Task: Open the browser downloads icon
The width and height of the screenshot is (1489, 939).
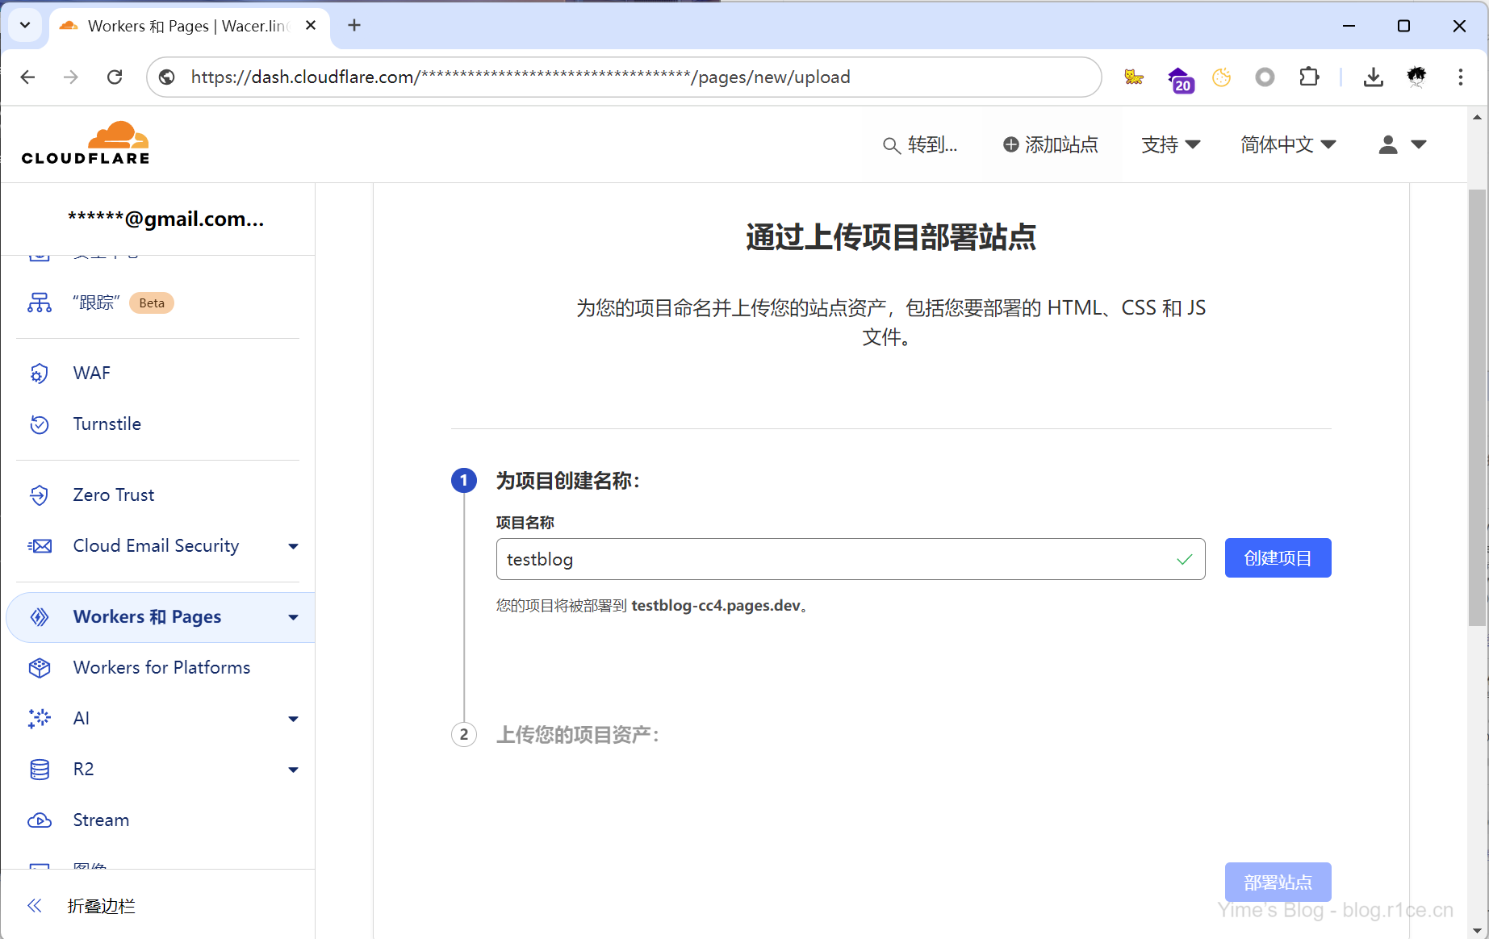Action: point(1373,77)
